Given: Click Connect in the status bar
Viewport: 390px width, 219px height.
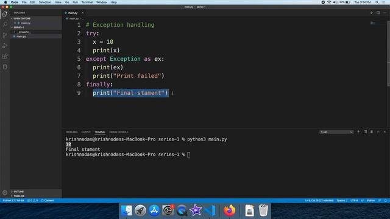Looking at the screenshot, I should 48,201.
